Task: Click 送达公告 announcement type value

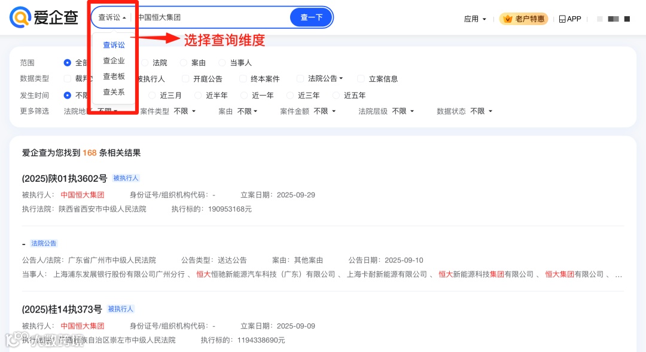Action: tap(232, 260)
